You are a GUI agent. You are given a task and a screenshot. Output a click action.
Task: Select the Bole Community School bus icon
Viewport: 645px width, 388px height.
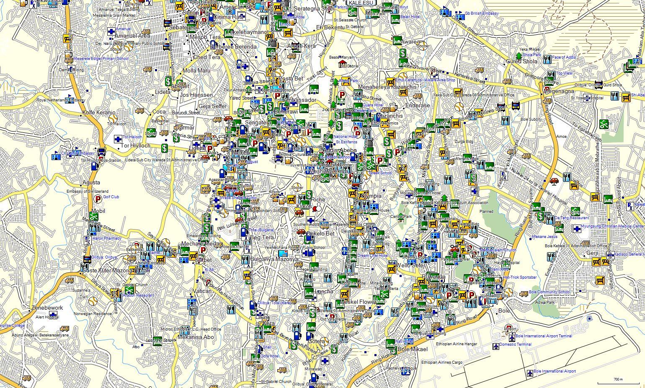524,294
